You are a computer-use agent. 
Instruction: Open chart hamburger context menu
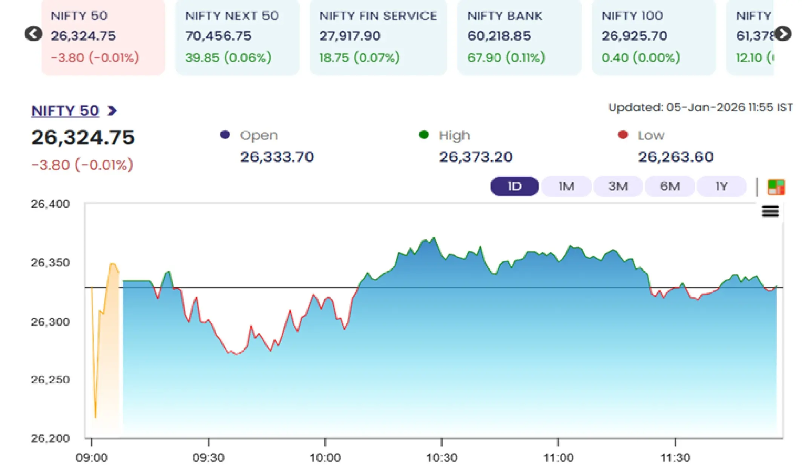point(770,211)
